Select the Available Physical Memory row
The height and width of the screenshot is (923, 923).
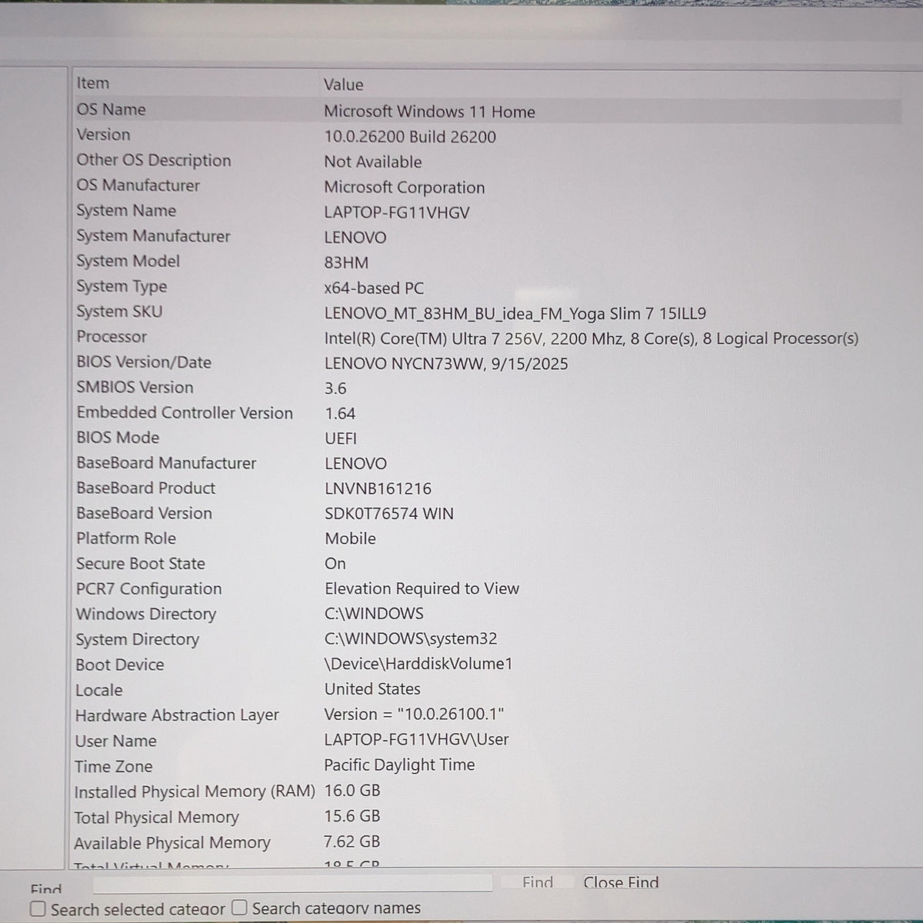click(487, 842)
